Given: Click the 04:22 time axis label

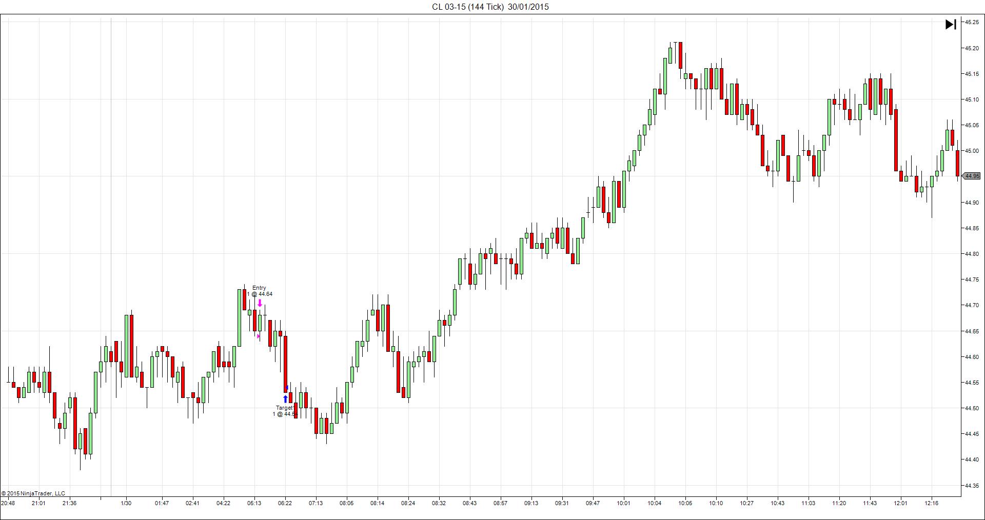Looking at the screenshot, I should tap(223, 503).
